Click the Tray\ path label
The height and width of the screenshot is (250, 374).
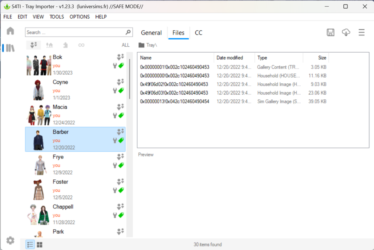[x=152, y=45]
